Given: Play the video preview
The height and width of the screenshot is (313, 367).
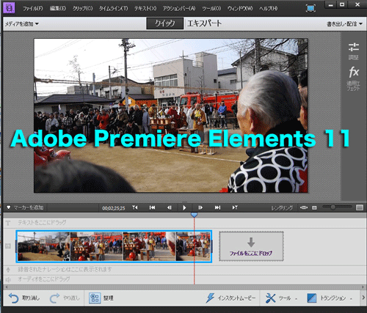Looking at the screenshot, I should pos(184,207).
